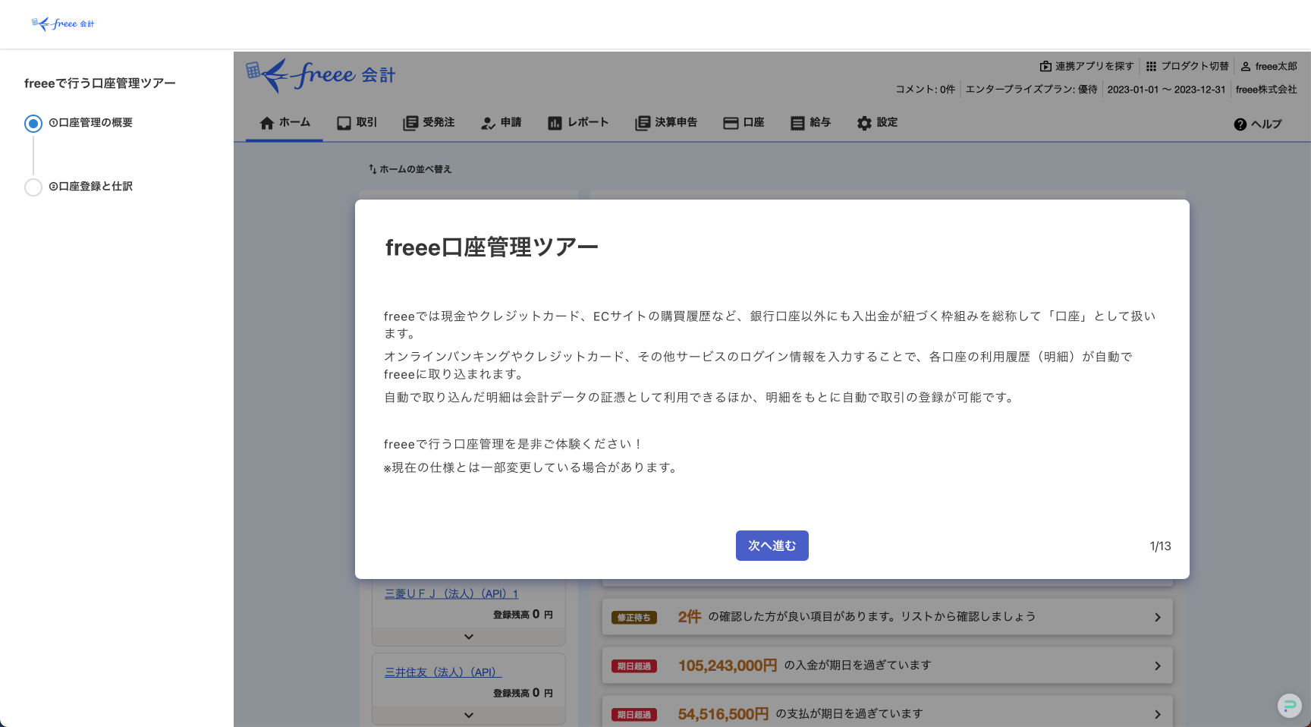The image size is (1311, 727).
Task: Open the レポート menu
Action: pyautogui.click(x=578, y=123)
